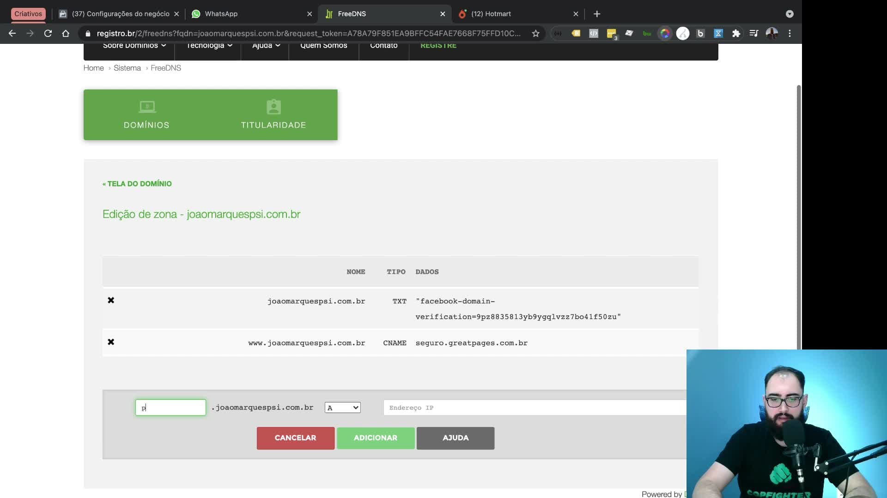Open Chrome's three-dot menu
The height and width of the screenshot is (498, 887).
pos(790,33)
